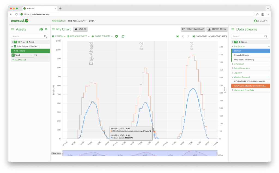Open the Assets panel hamburger menu
Image resolution: width=279 pixels, height=173 pixels.
pyautogui.click(x=12, y=29)
